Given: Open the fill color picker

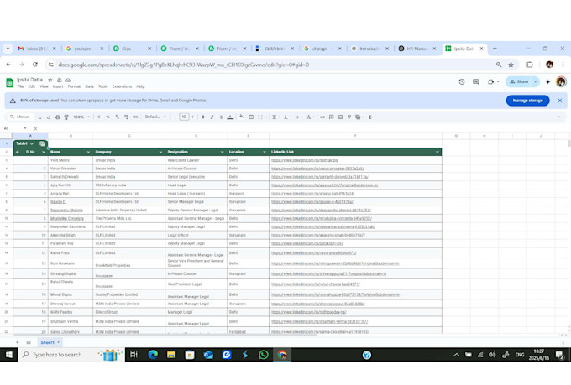Looking at the screenshot, I should click(x=242, y=117).
